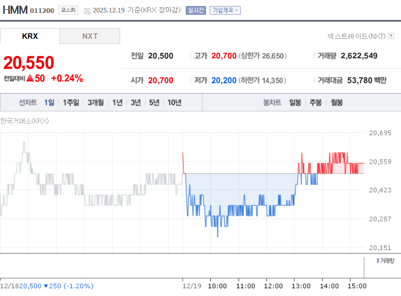Click the stock code 011200
Screen dimensions: 401x296
[42, 11]
